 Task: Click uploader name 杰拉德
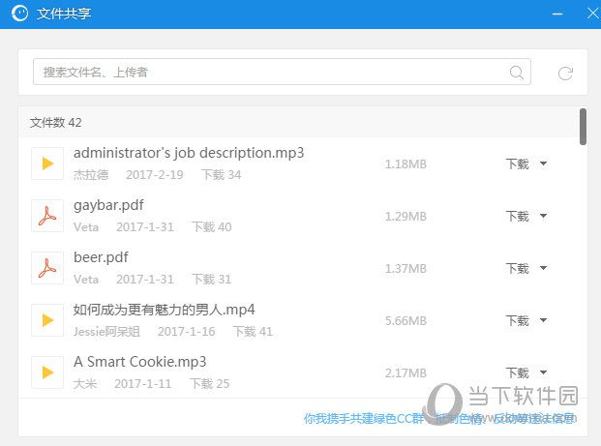click(91, 175)
